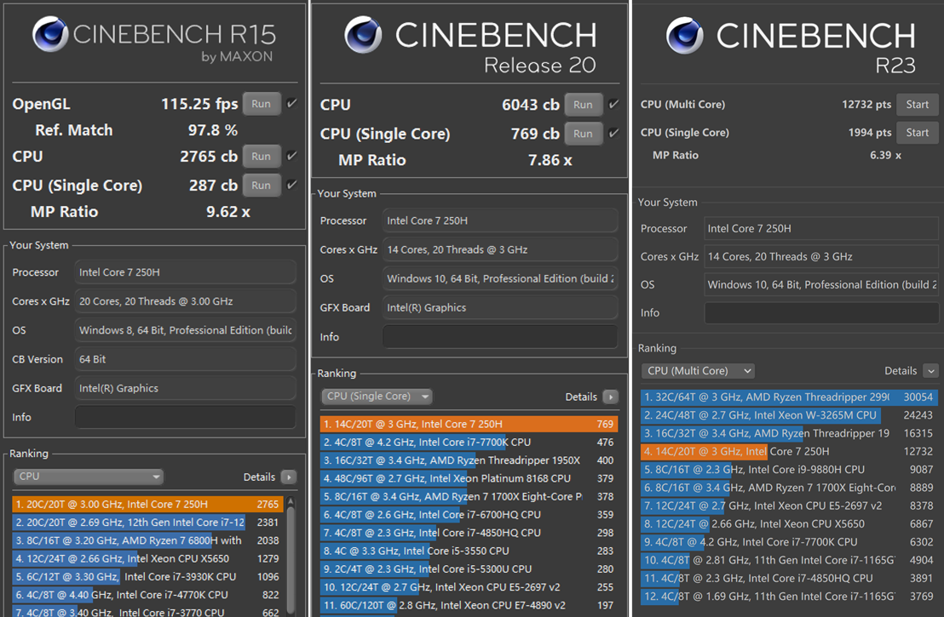
Task: Select the Core i7-4770K row in R15 ranking
Action: pyautogui.click(x=147, y=595)
